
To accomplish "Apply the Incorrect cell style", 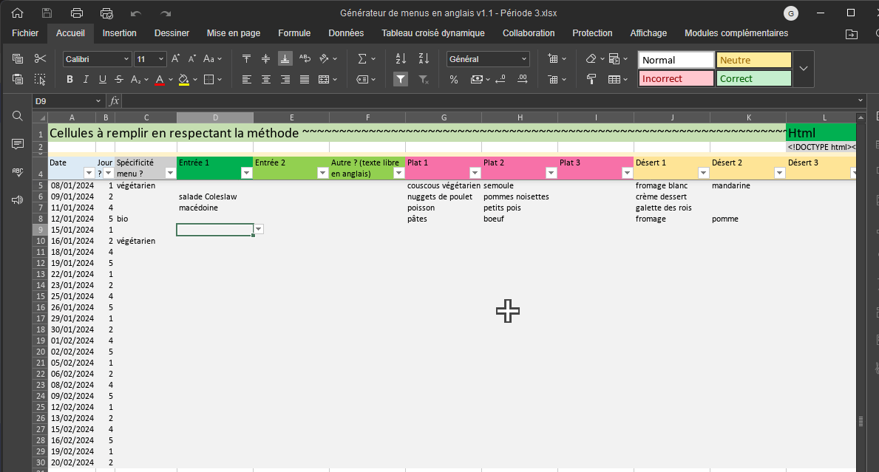I will tap(676, 79).
